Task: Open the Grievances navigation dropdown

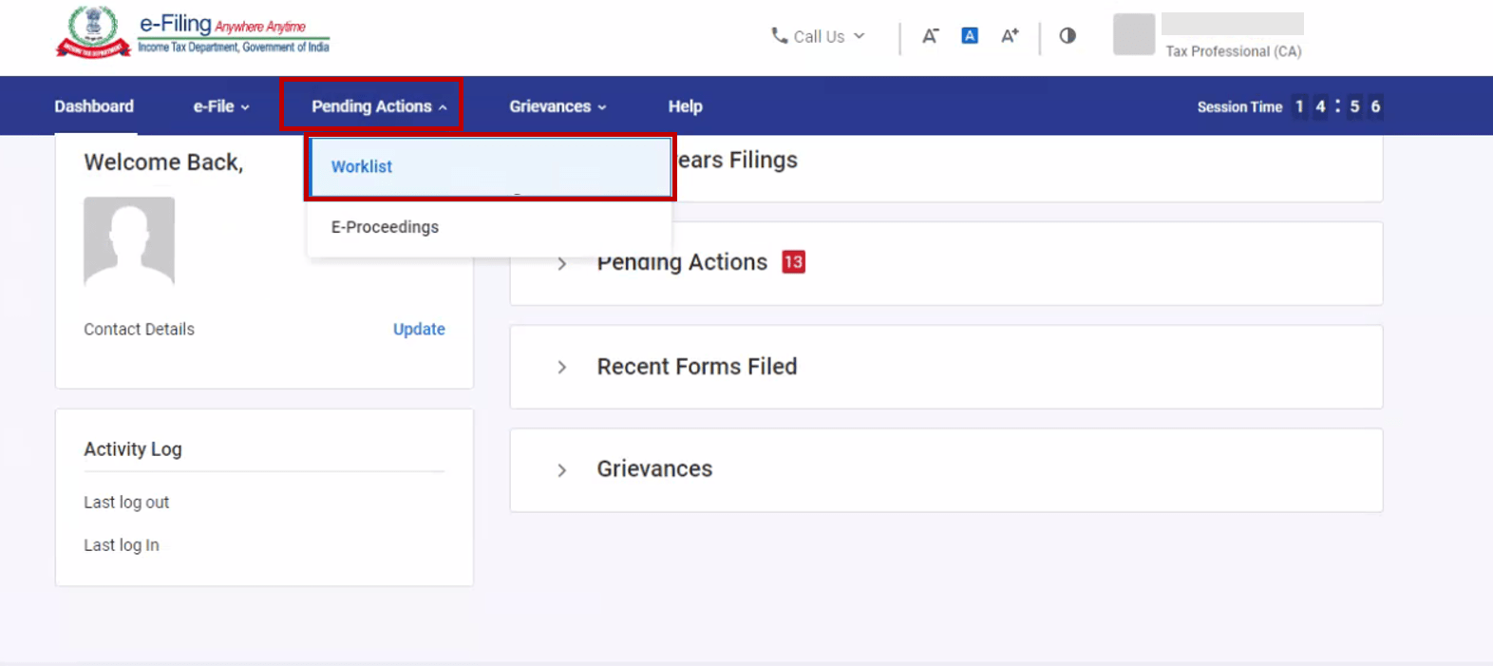Action: [x=557, y=106]
